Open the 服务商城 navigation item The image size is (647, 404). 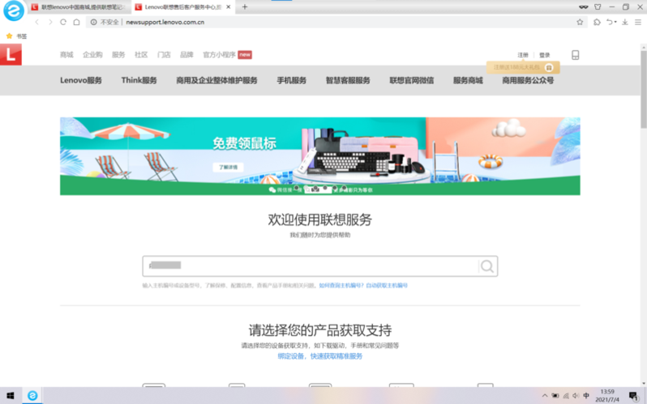(467, 80)
